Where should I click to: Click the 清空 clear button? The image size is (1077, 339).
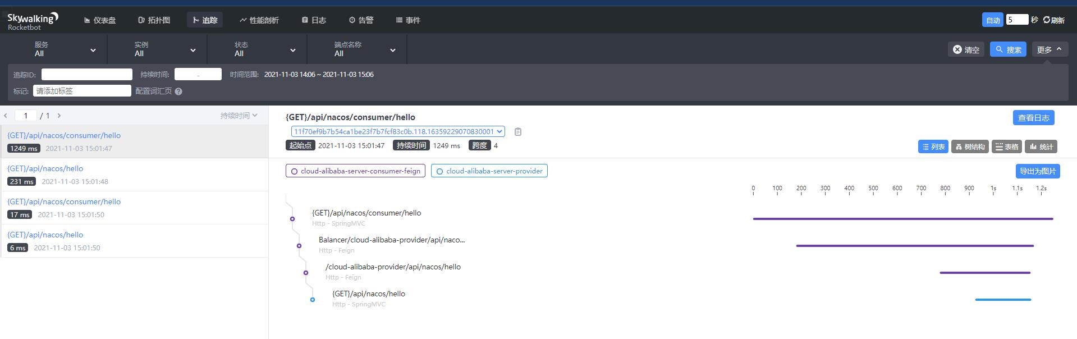(x=966, y=49)
